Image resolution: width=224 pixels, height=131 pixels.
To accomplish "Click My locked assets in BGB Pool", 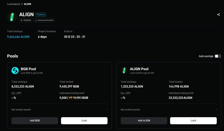I will point(21,110).
